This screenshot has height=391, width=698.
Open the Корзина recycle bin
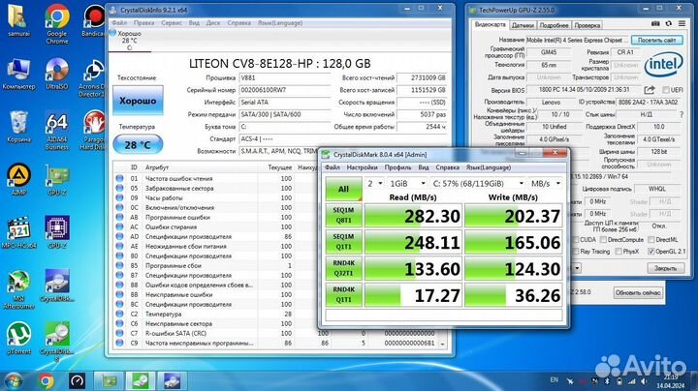(x=18, y=127)
